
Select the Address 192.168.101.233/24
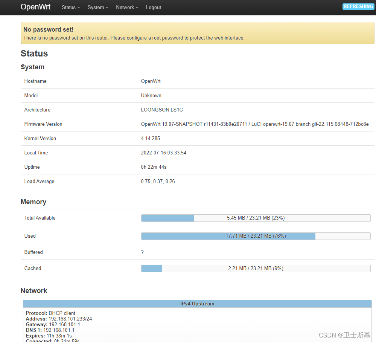[59, 319]
